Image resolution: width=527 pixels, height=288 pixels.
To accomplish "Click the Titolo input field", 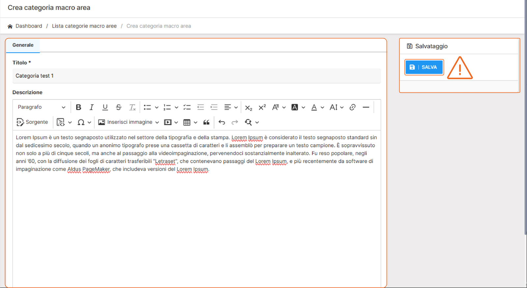I will coord(196,76).
